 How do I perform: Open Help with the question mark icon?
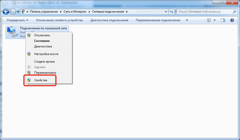pos(232,20)
